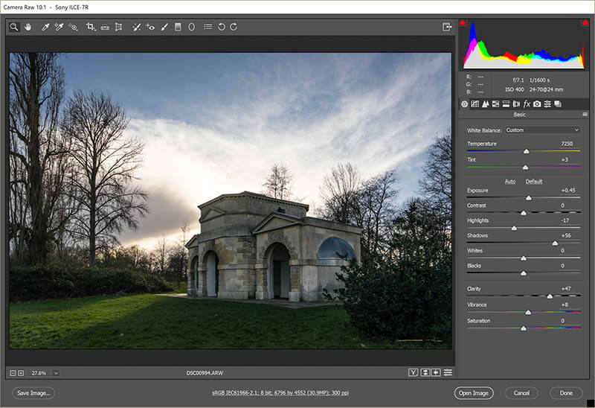Image resolution: width=595 pixels, height=408 pixels.
Task: Toggle between current and default settings icon
Action: (x=448, y=373)
